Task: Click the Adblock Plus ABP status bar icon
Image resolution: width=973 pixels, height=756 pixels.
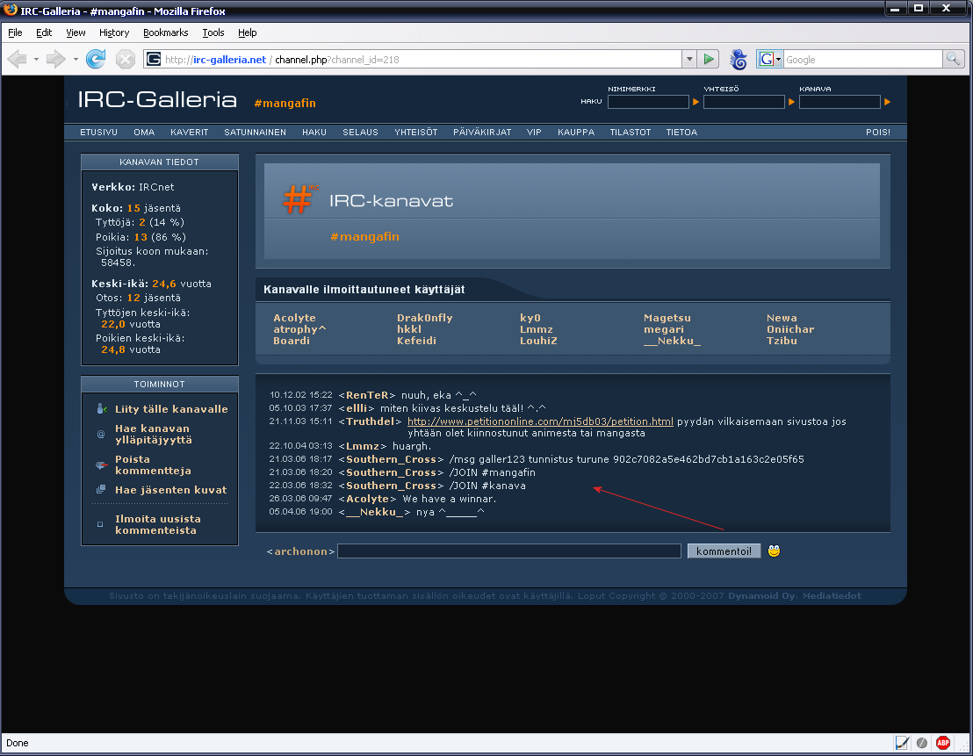Action: 942,742
